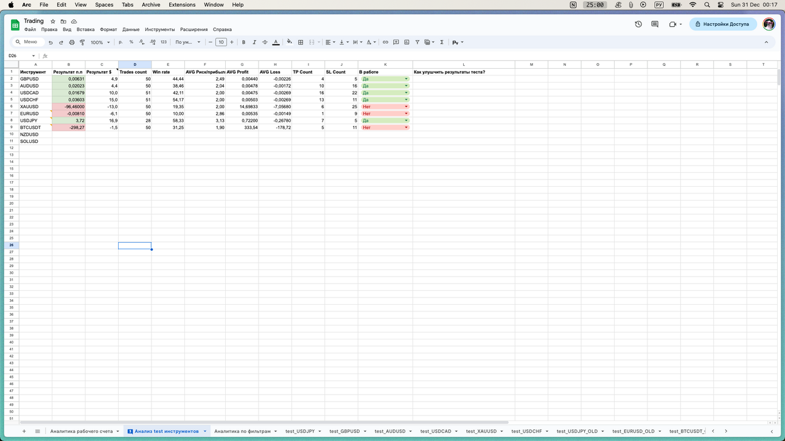Open text wrapping dropdown

click(357, 43)
